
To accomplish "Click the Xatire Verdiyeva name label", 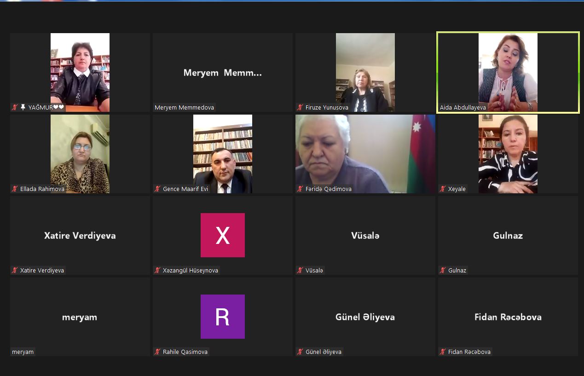I will point(42,271).
